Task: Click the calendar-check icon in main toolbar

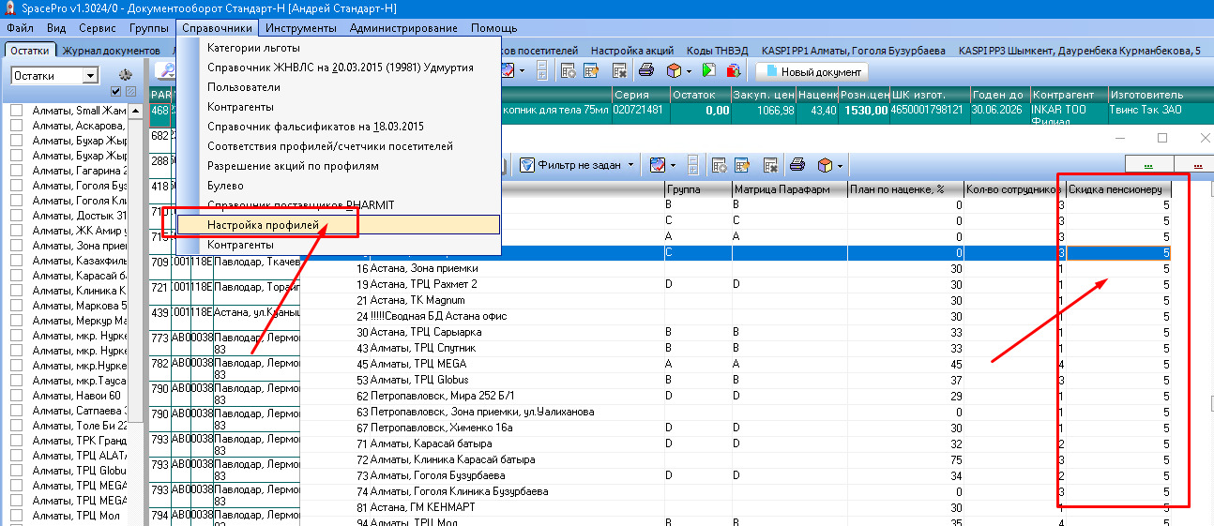Action: click(x=508, y=71)
